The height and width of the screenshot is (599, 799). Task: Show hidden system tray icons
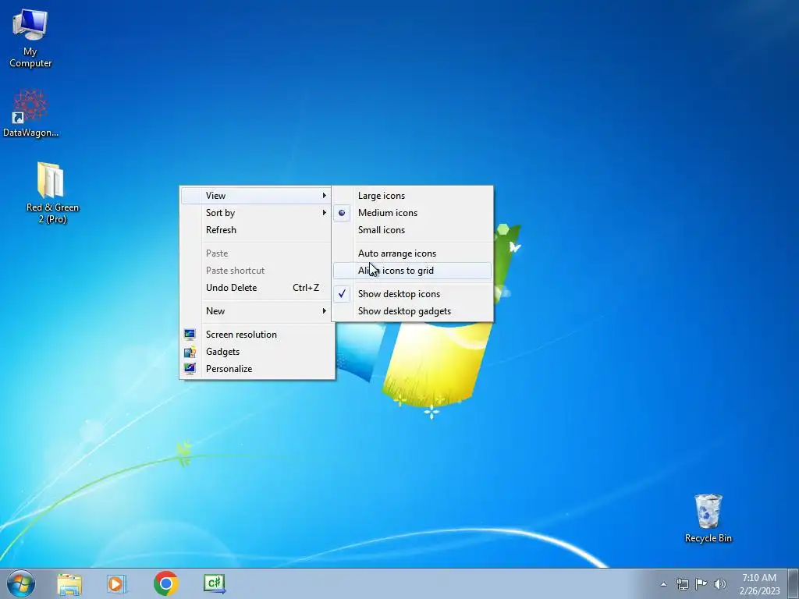pos(663,584)
